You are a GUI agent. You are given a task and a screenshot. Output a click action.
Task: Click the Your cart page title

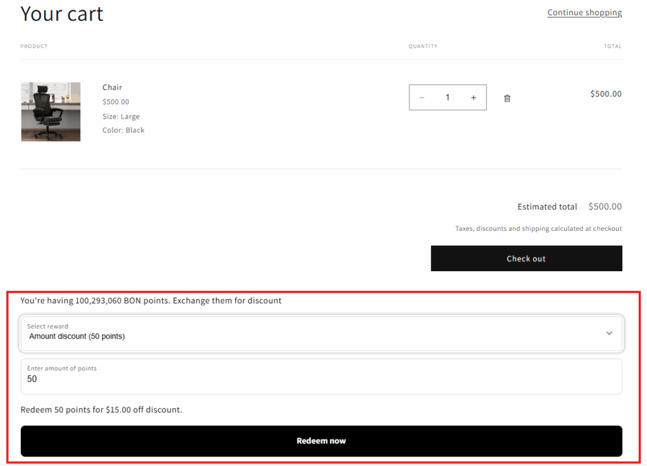coord(62,14)
